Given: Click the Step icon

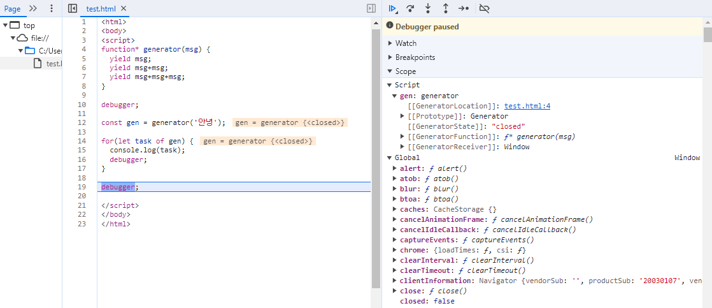Looking at the screenshot, I should point(464,8).
